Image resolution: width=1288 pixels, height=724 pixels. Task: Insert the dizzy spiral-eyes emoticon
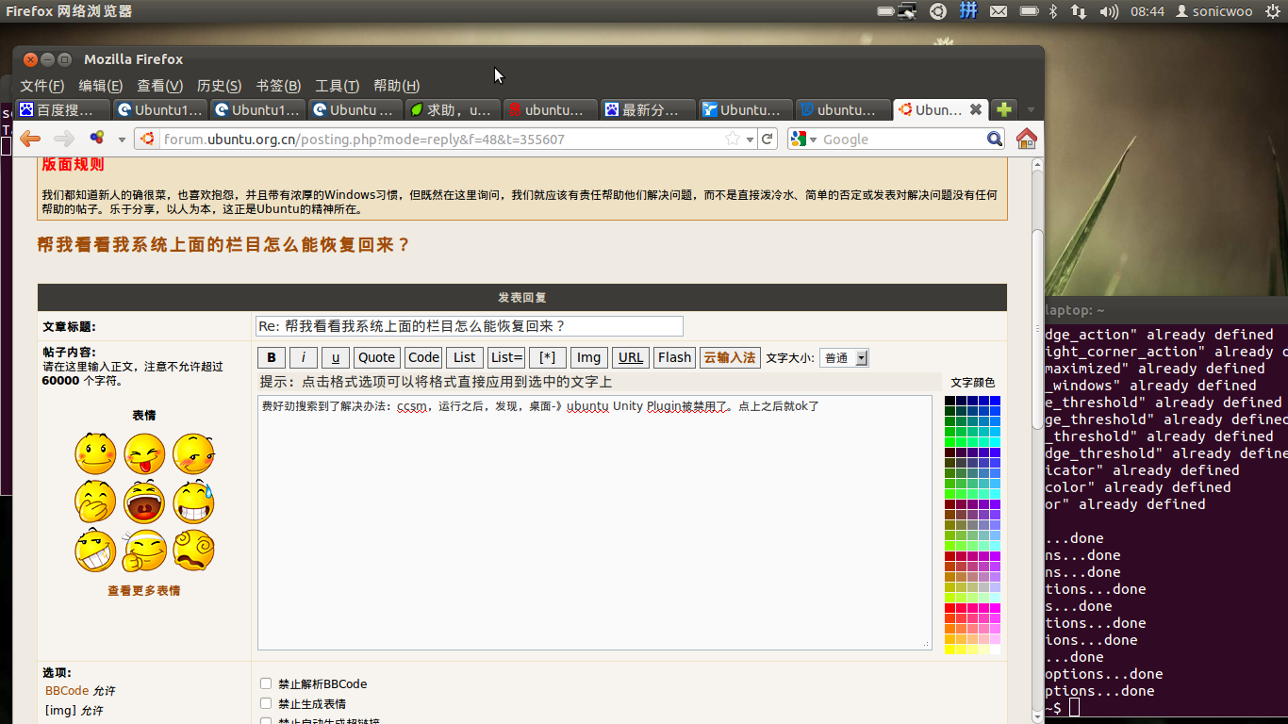[x=193, y=551]
